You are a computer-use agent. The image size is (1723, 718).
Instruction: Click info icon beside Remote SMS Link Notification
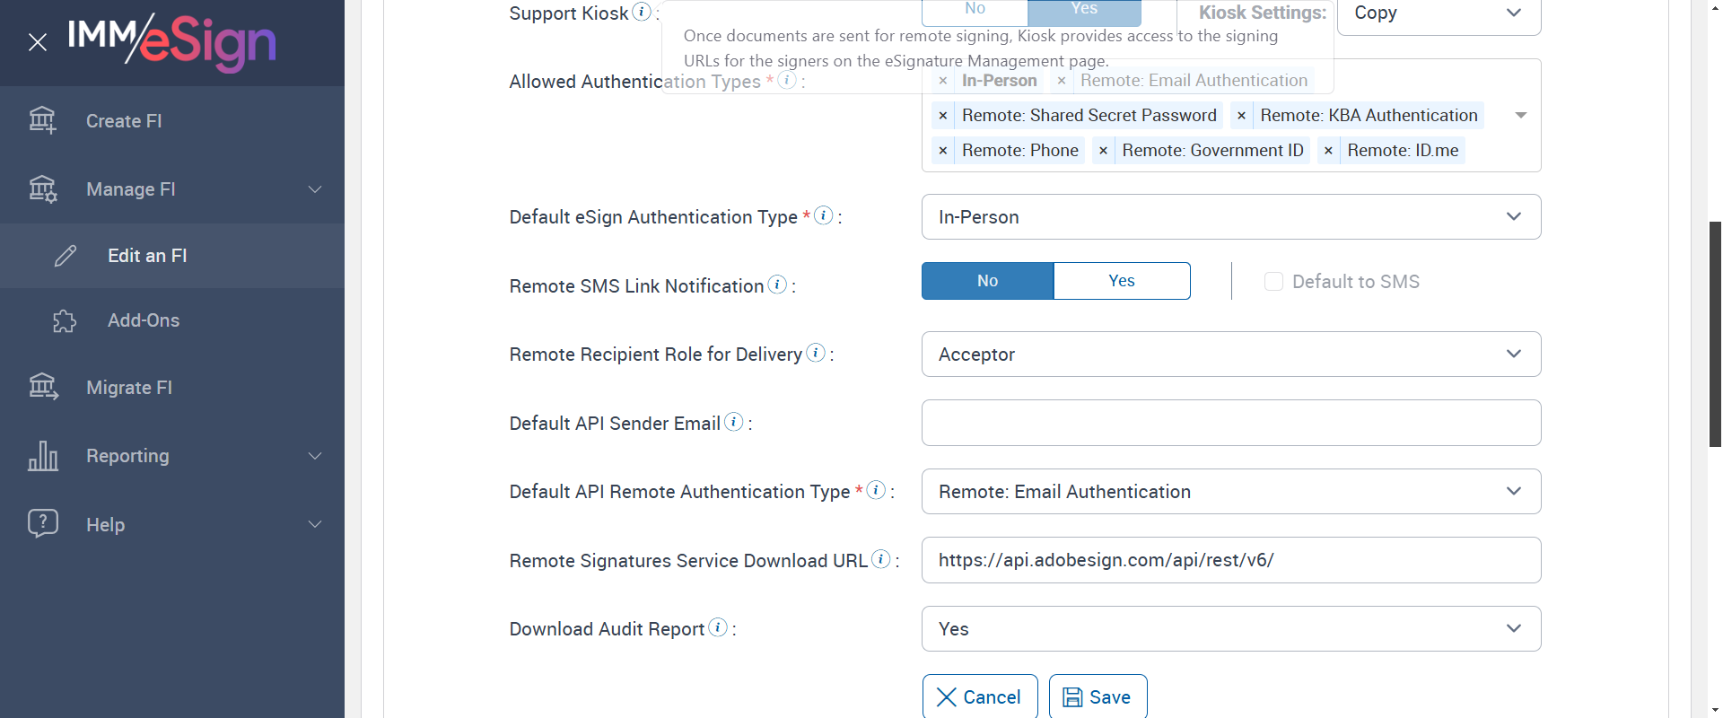coord(777,285)
